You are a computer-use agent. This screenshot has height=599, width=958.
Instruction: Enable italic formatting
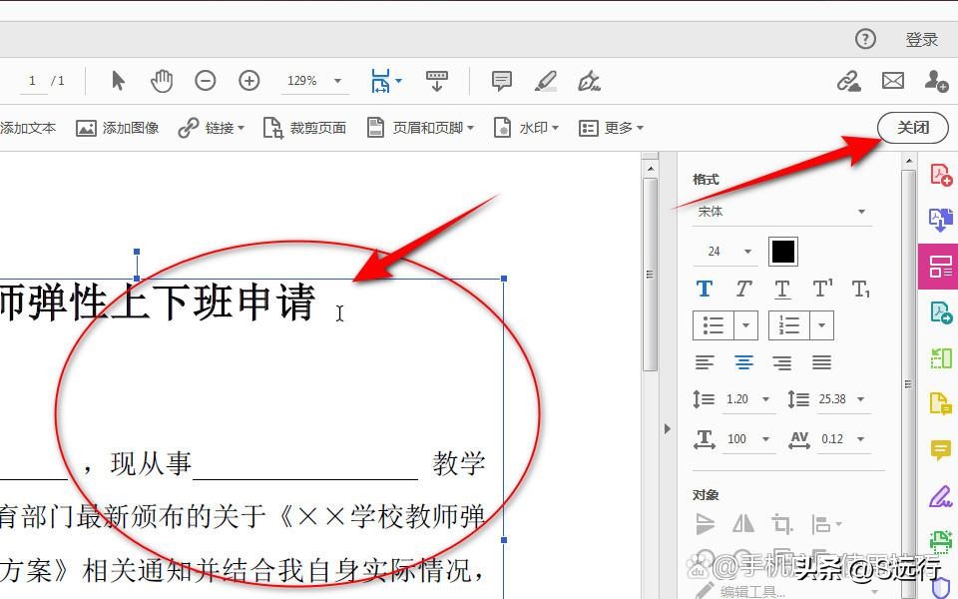coord(742,289)
